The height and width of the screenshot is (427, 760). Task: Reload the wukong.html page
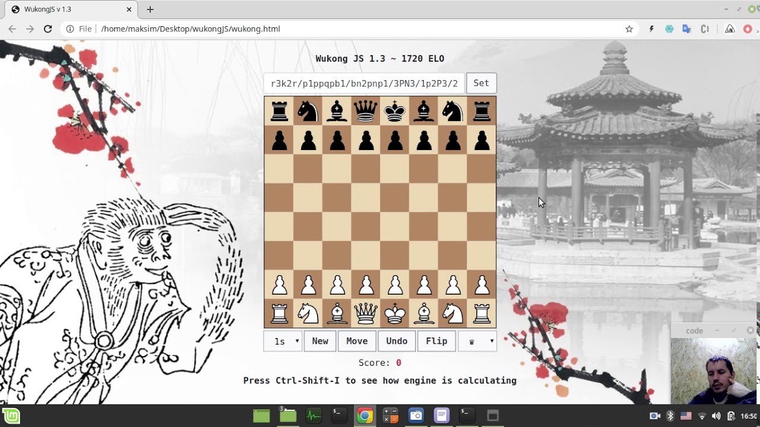(x=48, y=28)
